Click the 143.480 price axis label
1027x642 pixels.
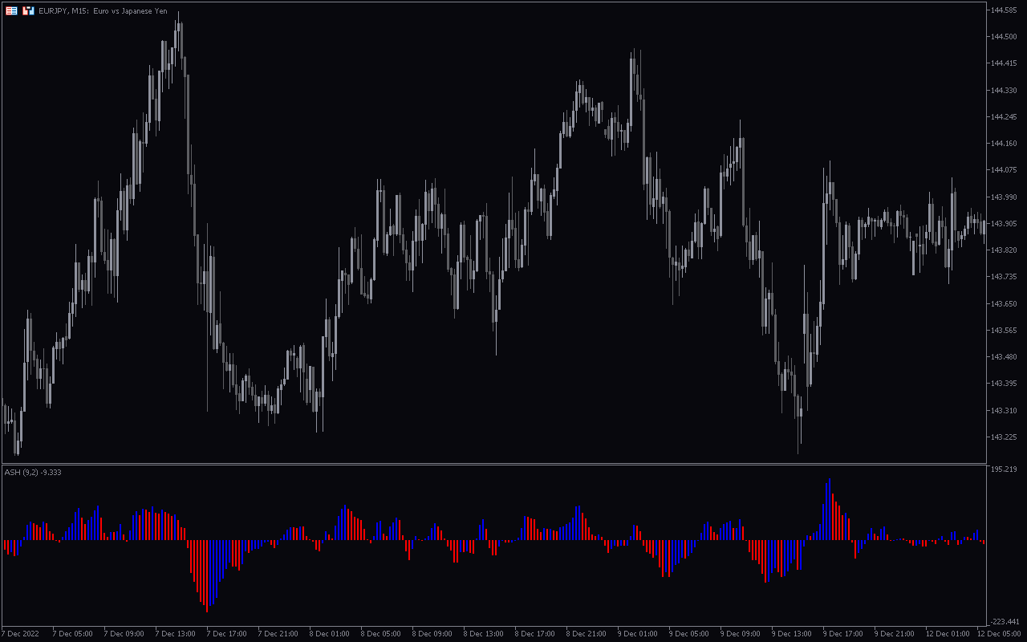pos(1005,356)
